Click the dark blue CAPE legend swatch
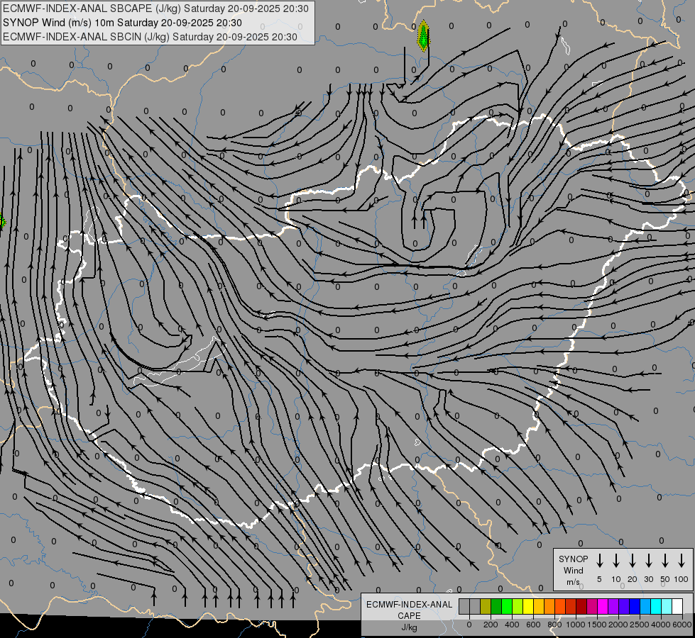 (x=635, y=606)
